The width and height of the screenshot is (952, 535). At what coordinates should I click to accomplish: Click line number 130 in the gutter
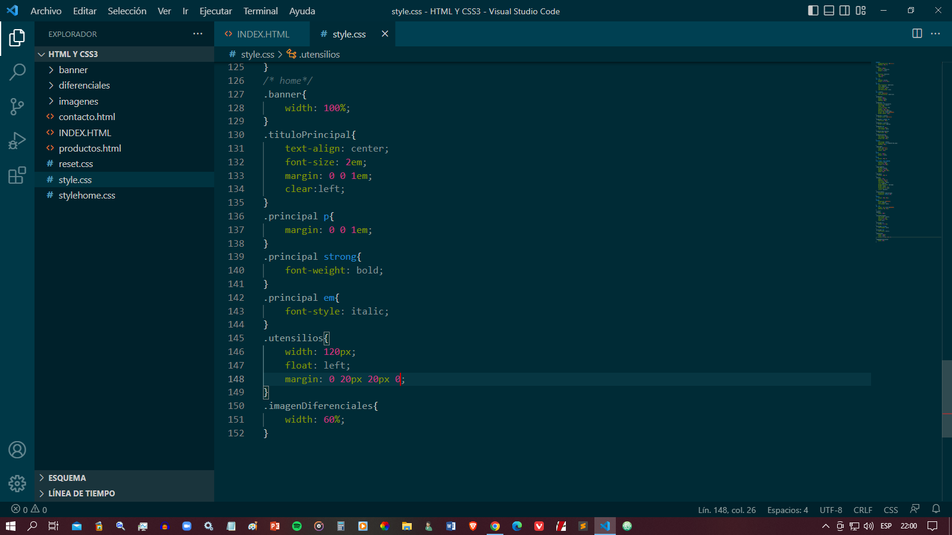click(x=236, y=135)
